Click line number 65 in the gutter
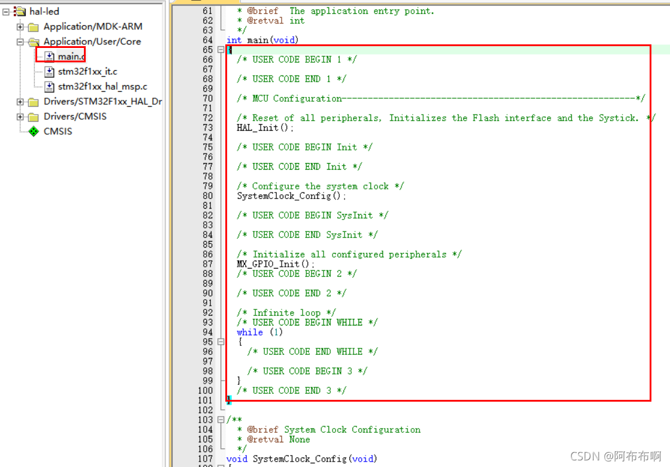The height and width of the screenshot is (467, 670). click(208, 50)
